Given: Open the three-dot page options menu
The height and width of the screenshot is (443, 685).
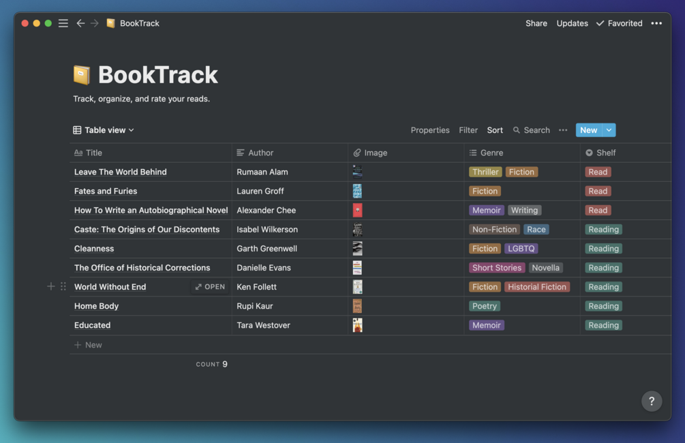Looking at the screenshot, I should 656,23.
